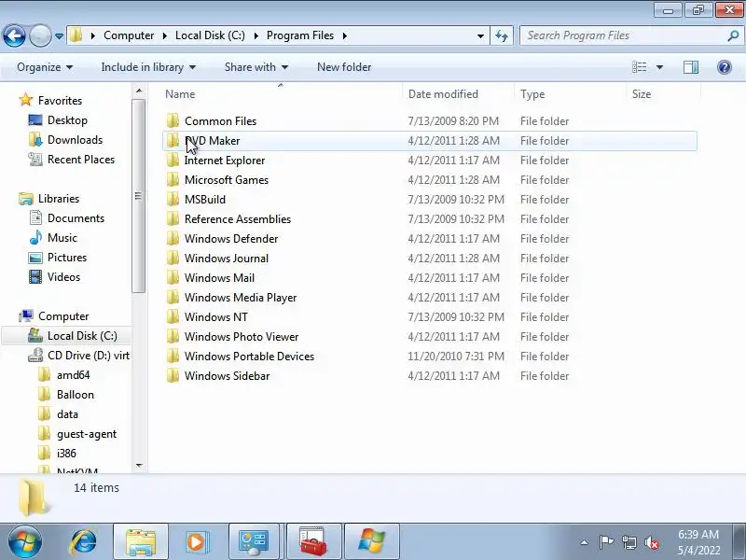746x560 pixels.
Task: Open the Documents library
Action: [x=76, y=218]
